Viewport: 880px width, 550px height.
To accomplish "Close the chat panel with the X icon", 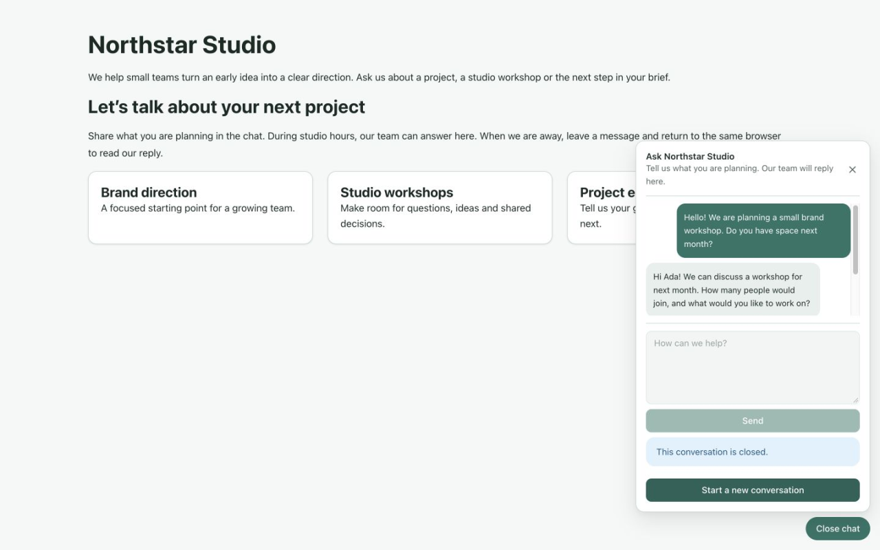I will point(852,169).
